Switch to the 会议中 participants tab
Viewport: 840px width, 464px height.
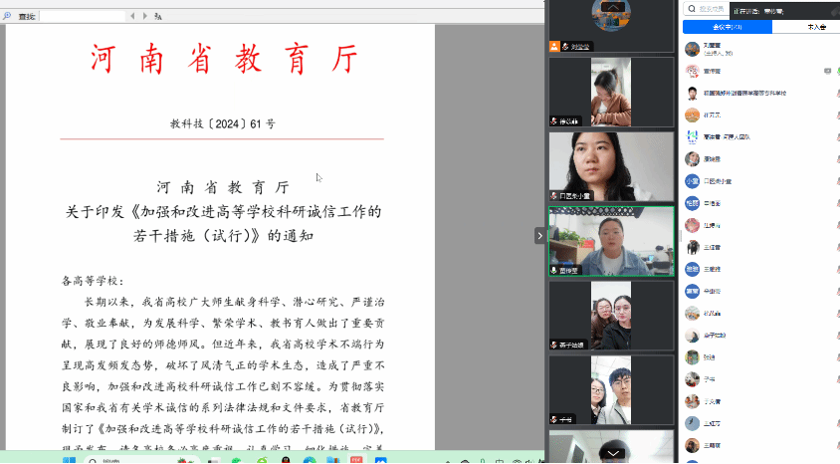[x=727, y=27]
